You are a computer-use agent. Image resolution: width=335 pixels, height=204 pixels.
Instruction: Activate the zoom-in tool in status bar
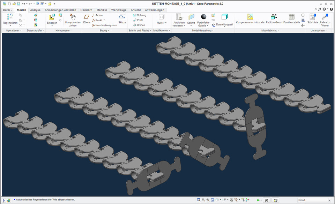click(x=203, y=200)
